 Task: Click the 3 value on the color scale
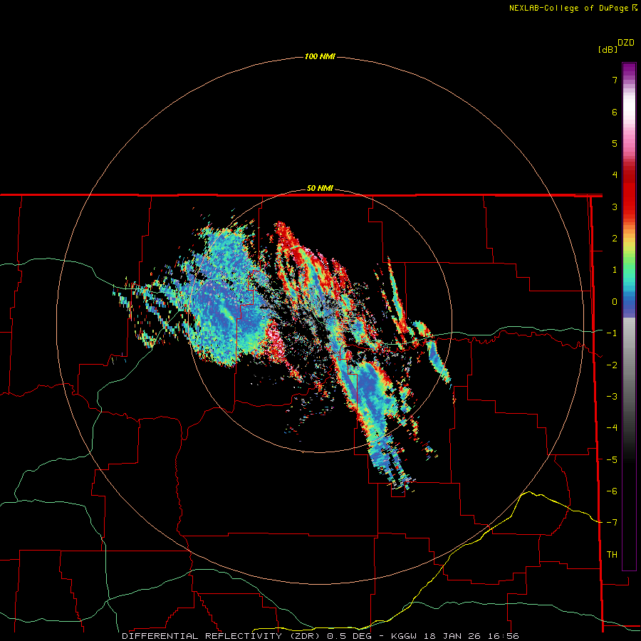[615, 207]
